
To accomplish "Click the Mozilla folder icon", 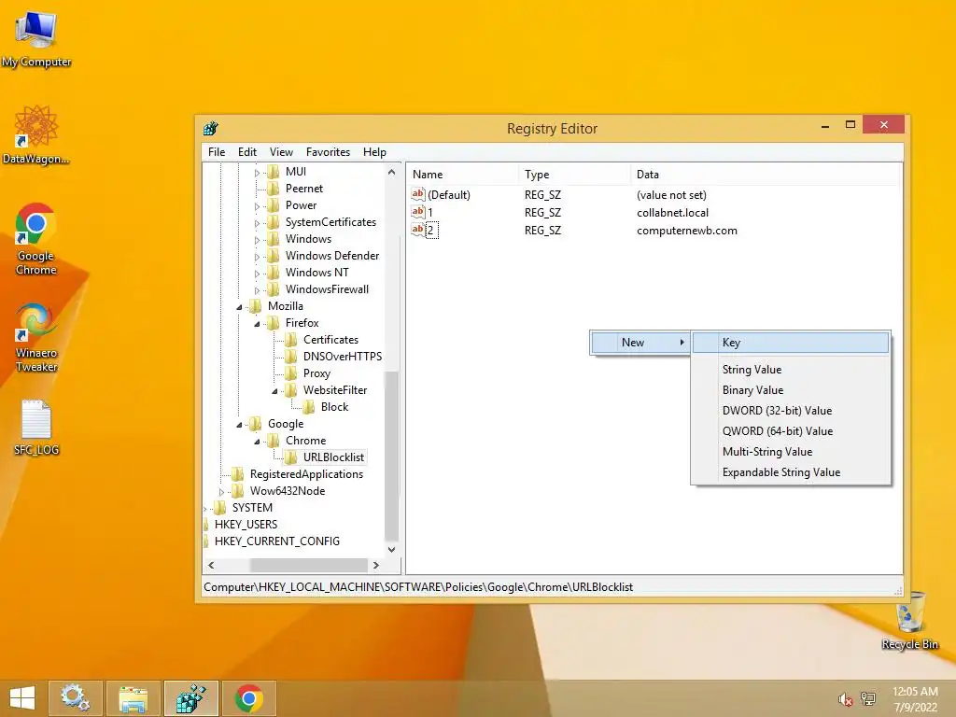I will click(x=256, y=306).
